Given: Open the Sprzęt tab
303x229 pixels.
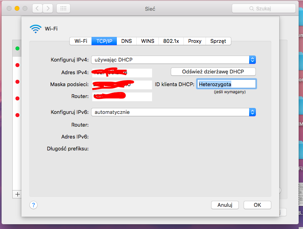Looking at the screenshot, I should pyautogui.click(x=218, y=41).
